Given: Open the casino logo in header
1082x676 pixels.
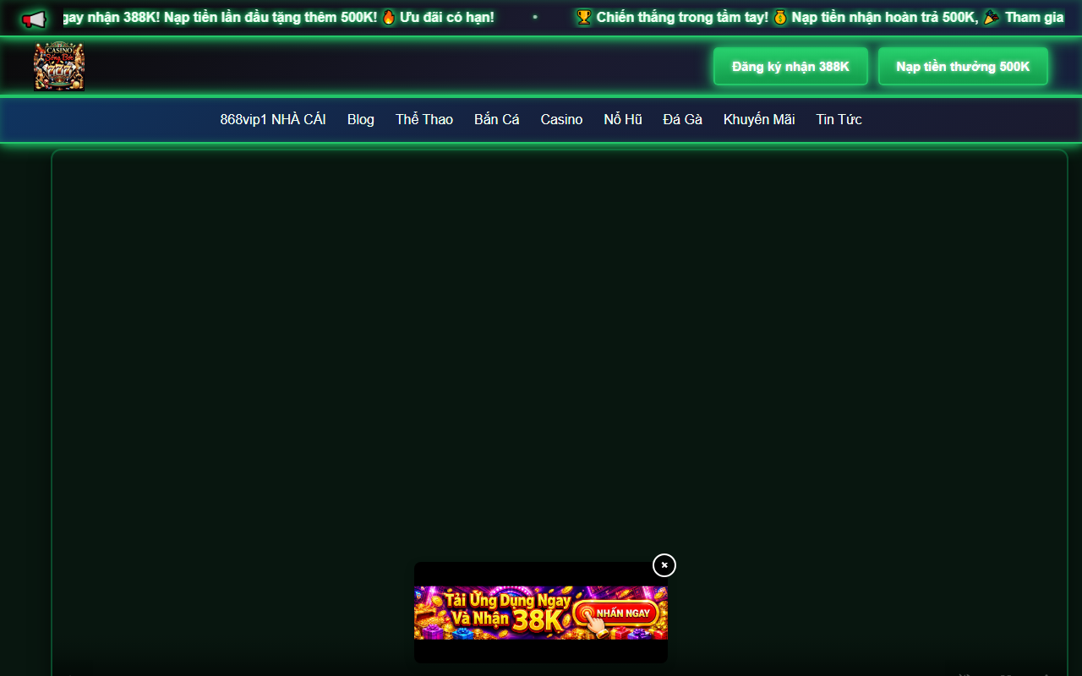Looking at the screenshot, I should (x=59, y=67).
